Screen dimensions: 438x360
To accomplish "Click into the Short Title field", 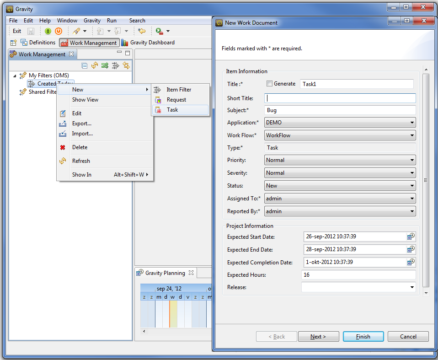I will click(340, 98).
